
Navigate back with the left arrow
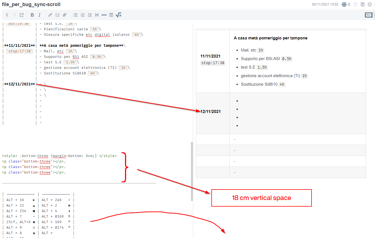click(x=7, y=15)
